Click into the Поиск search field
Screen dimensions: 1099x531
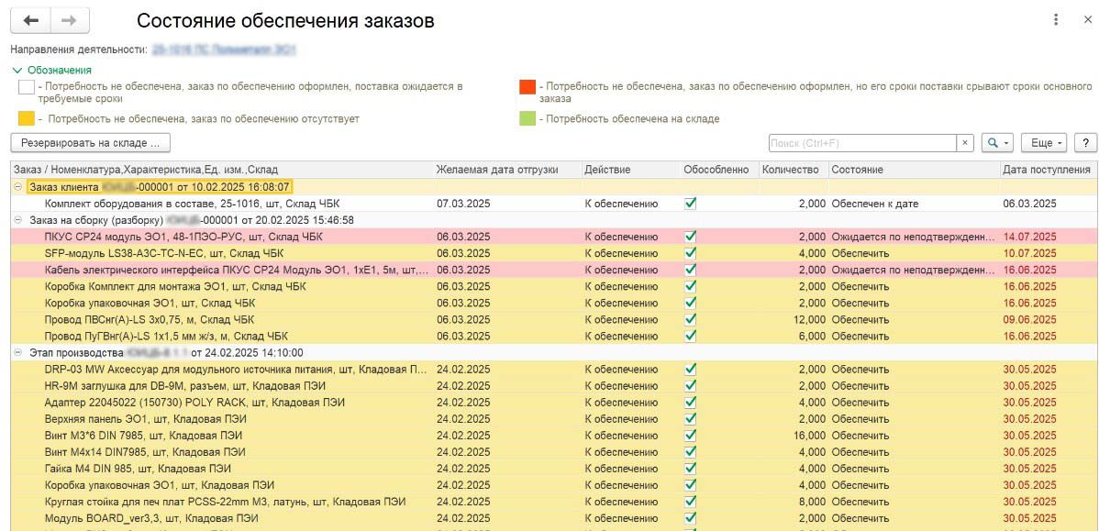tap(860, 143)
